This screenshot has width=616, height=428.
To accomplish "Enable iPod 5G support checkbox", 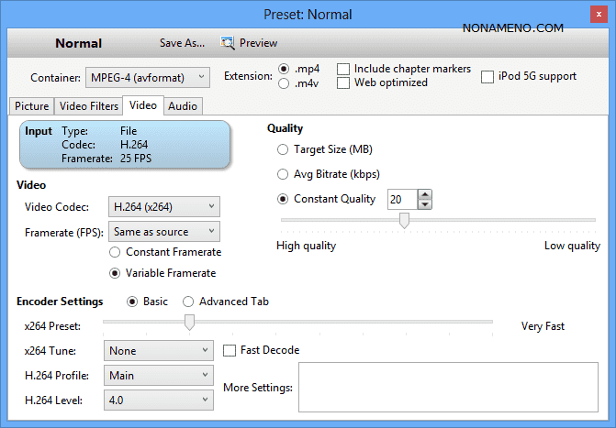I will pos(487,76).
